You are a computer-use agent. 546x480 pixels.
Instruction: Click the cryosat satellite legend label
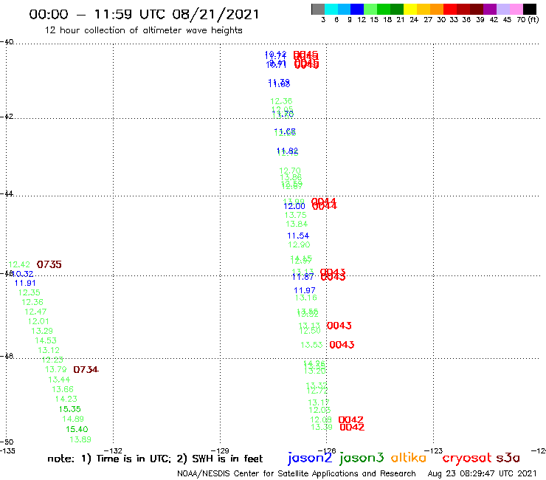click(x=467, y=458)
